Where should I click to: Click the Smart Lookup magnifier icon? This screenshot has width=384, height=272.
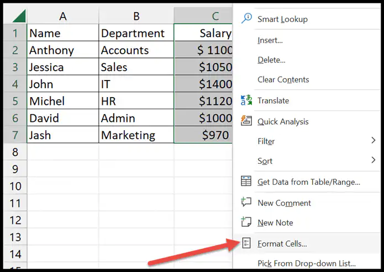tap(246, 18)
